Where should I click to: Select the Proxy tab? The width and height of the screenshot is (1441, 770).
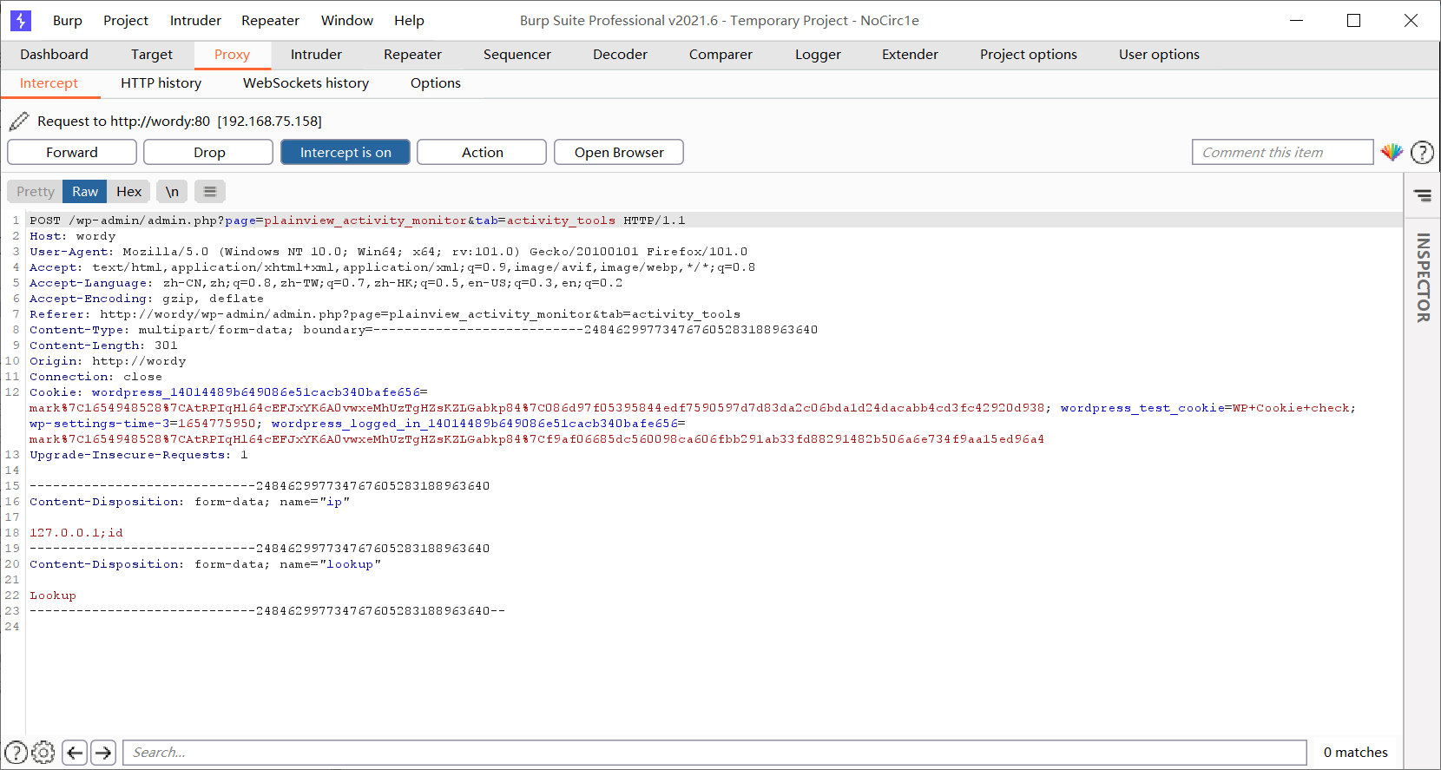point(232,54)
